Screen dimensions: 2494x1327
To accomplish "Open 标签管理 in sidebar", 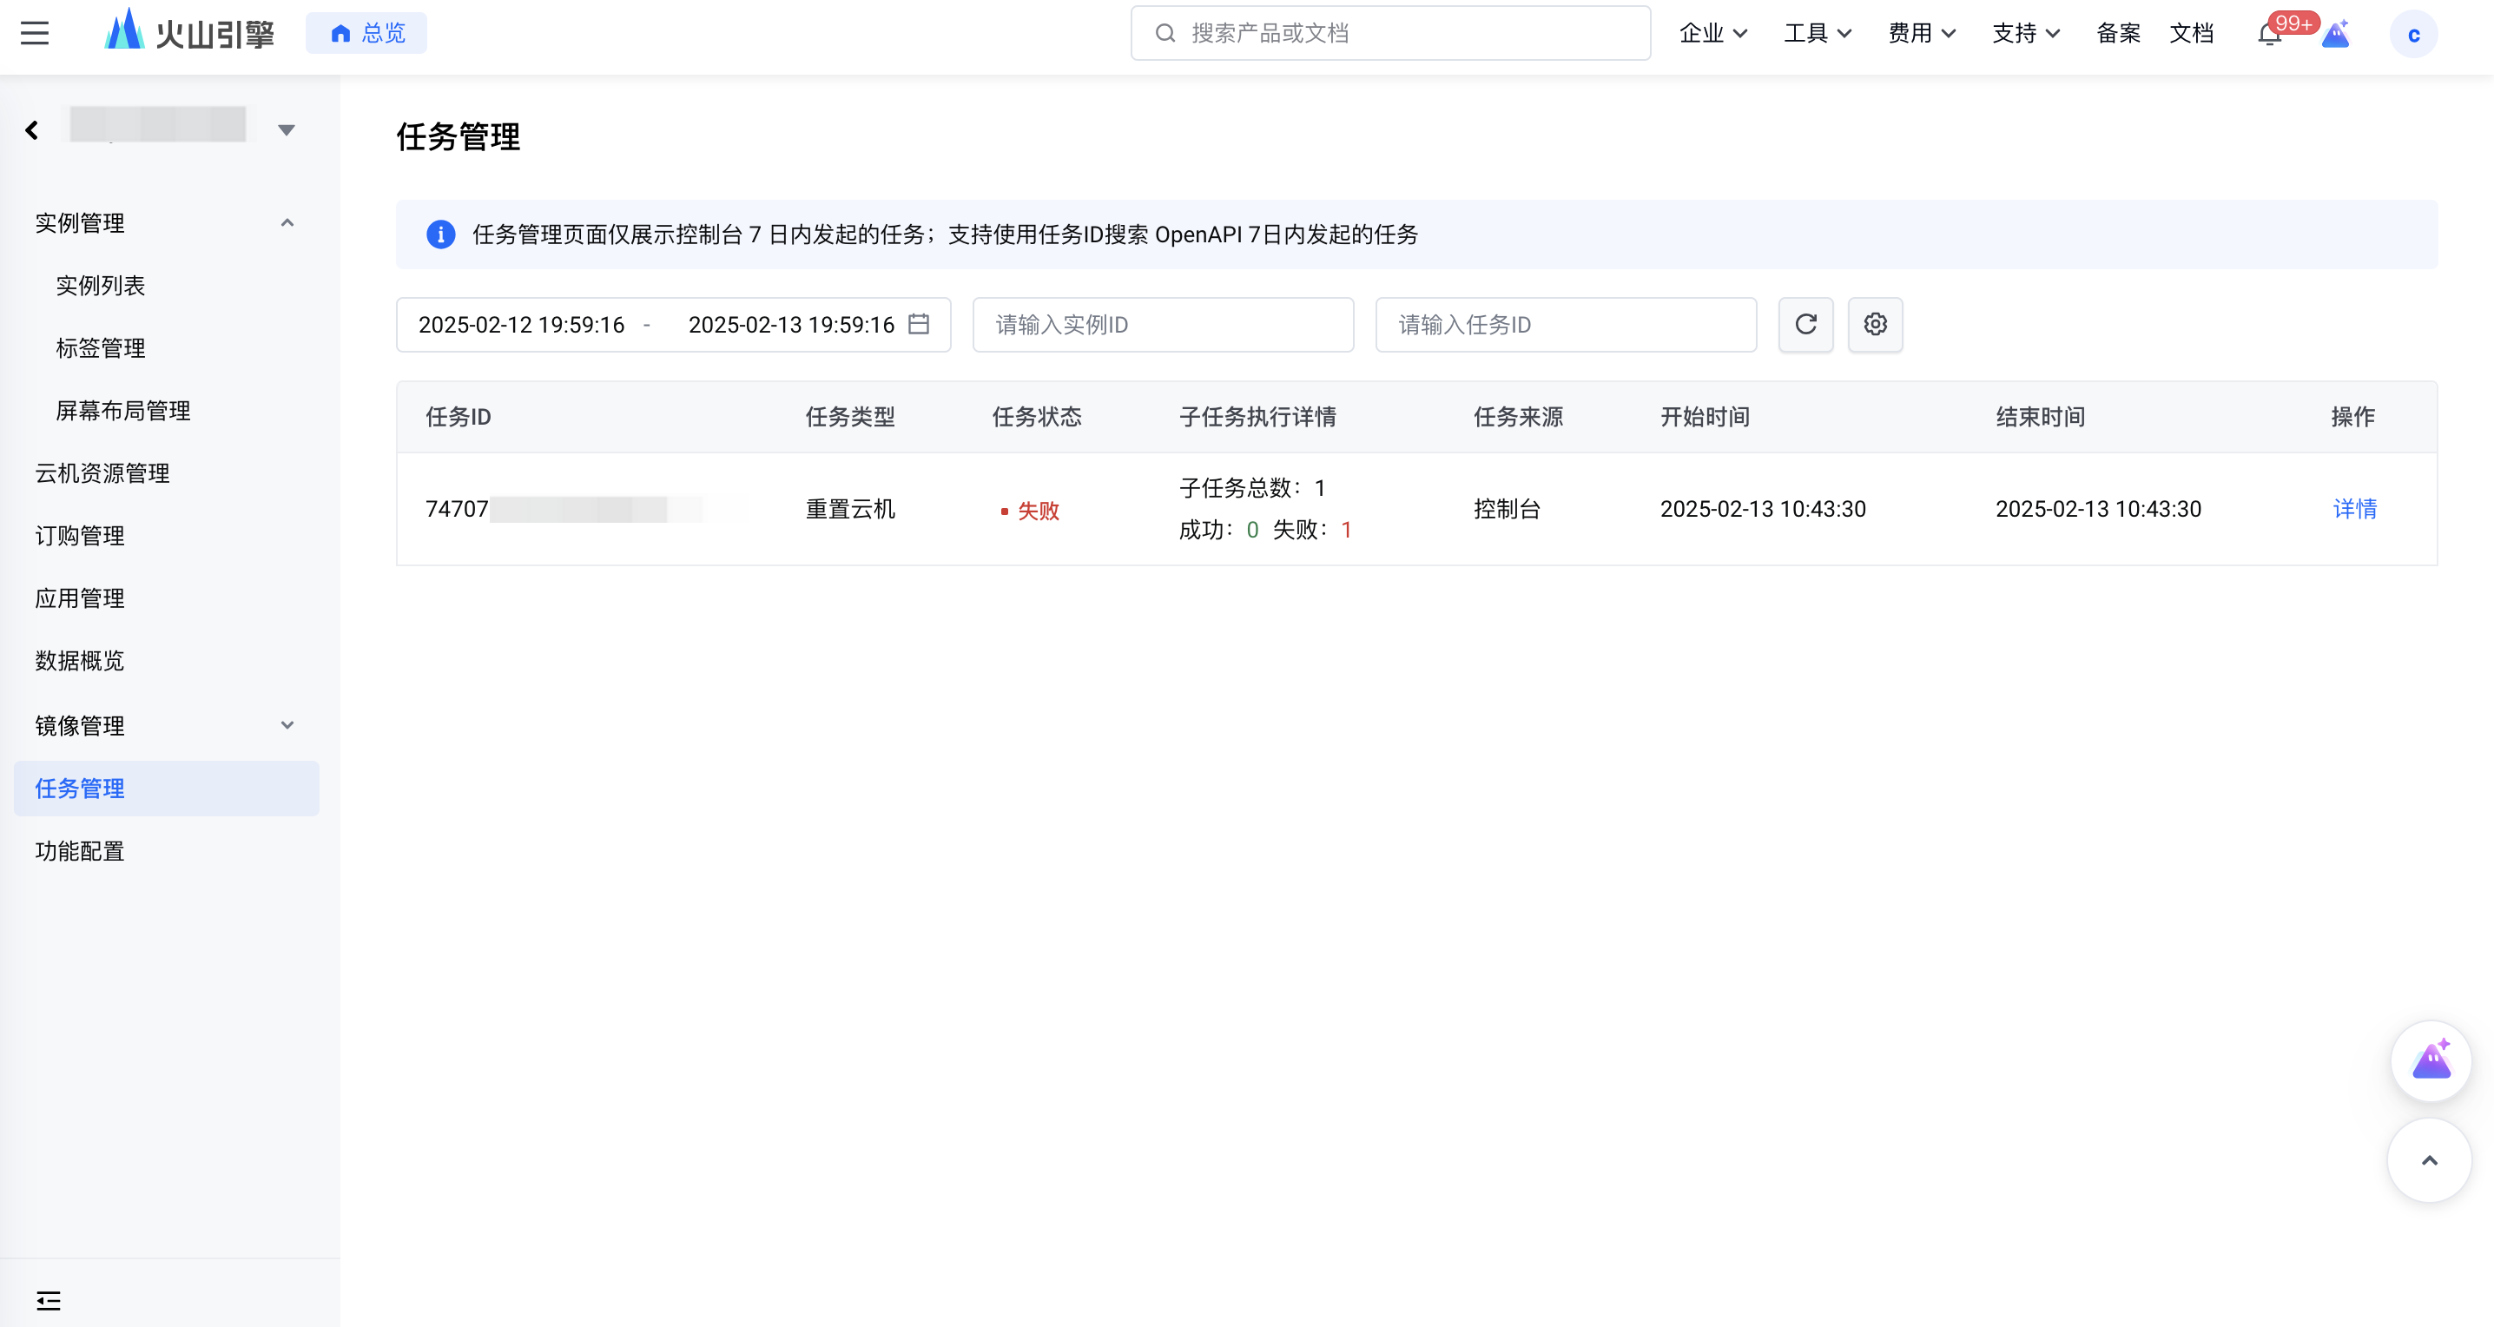I will pyautogui.click(x=101, y=348).
